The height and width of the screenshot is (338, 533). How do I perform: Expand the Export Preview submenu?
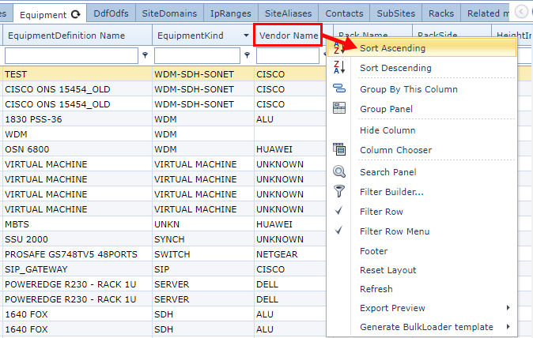point(508,308)
